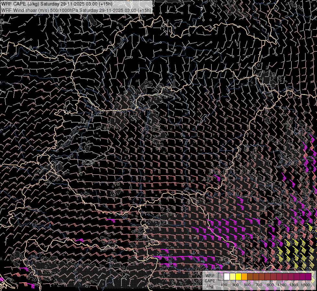Click the legend value 500
This screenshot has width=317, height=291.
tap(247, 285)
